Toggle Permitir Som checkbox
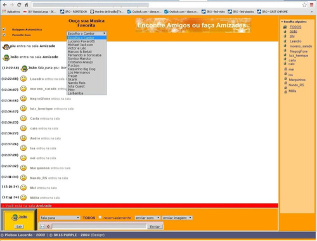The width and height of the screenshot is (317, 241). click(x=4, y=35)
